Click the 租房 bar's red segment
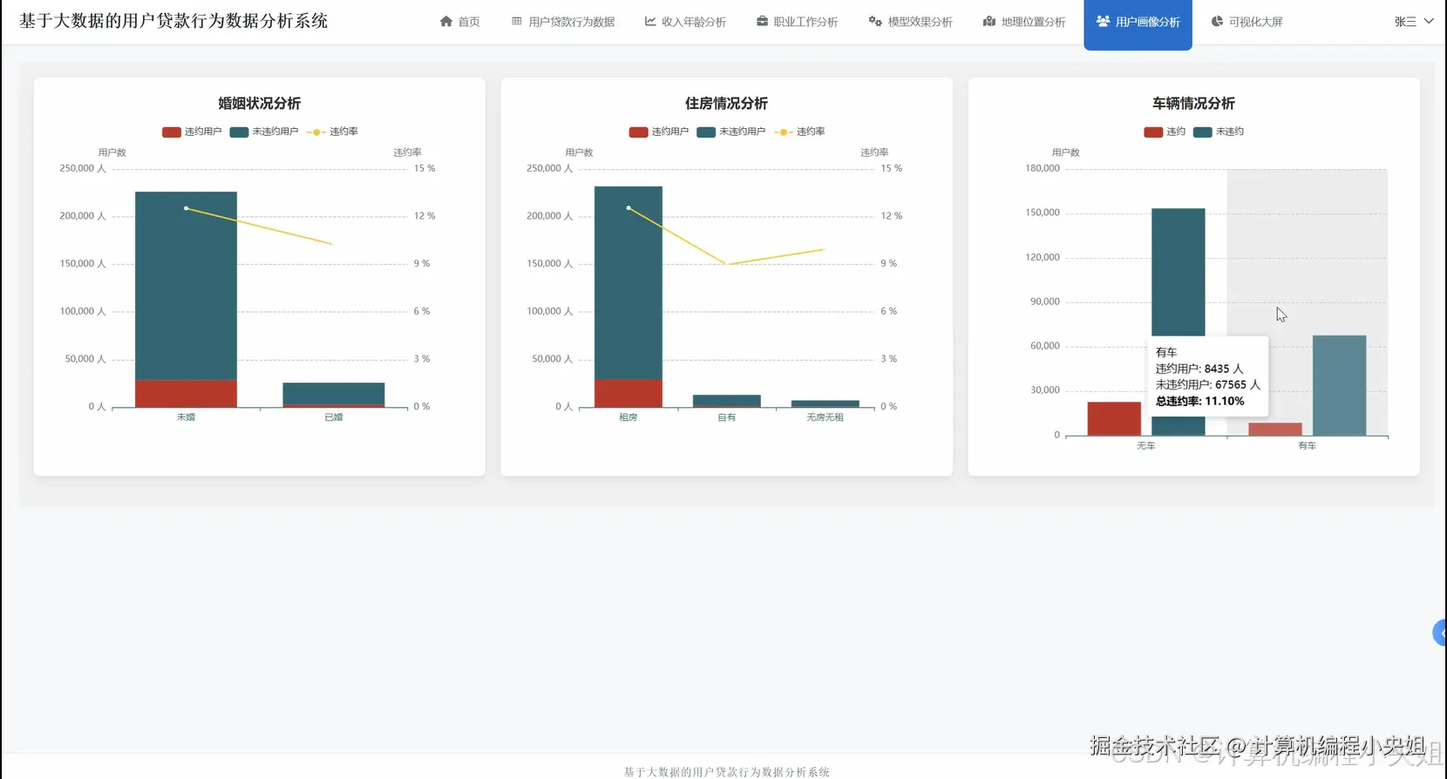Image resolution: width=1447 pixels, height=779 pixels. pyautogui.click(x=628, y=394)
